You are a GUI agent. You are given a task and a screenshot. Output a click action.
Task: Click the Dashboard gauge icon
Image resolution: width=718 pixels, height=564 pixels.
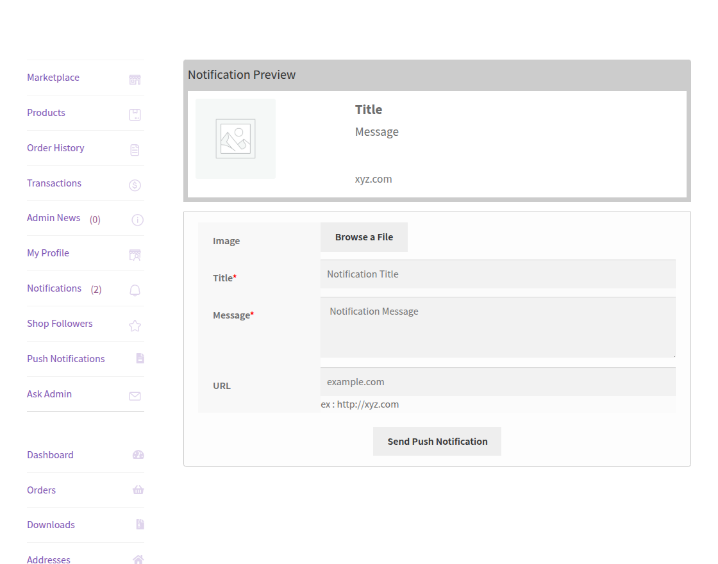coord(138,454)
